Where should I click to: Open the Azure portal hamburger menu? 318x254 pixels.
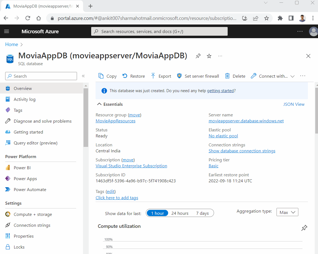7,31
